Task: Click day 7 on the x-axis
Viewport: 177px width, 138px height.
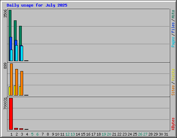Action: tap(43, 134)
